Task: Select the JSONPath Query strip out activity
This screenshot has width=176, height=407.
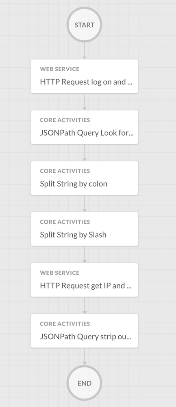Action: click(x=85, y=331)
